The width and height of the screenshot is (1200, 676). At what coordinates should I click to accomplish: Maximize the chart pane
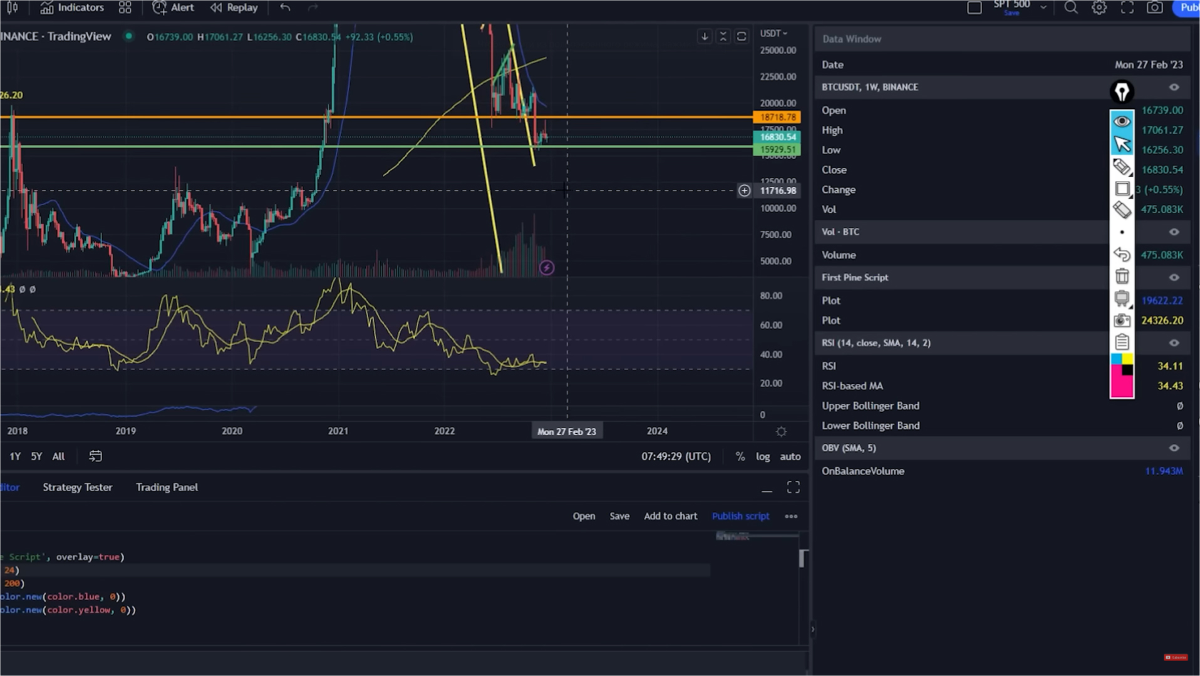(742, 36)
